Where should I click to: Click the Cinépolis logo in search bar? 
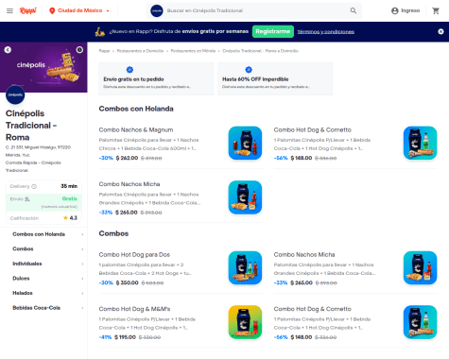pyautogui.click(x=157, y=10)
